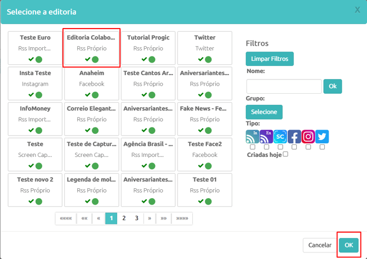This screenshot has width=367, height=259.
Task: Focus the Nome filter text field
Action: (x=284, y=87)
